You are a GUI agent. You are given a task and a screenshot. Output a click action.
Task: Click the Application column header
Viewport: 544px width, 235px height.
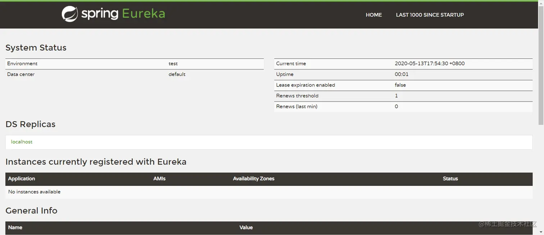point(22,179)
